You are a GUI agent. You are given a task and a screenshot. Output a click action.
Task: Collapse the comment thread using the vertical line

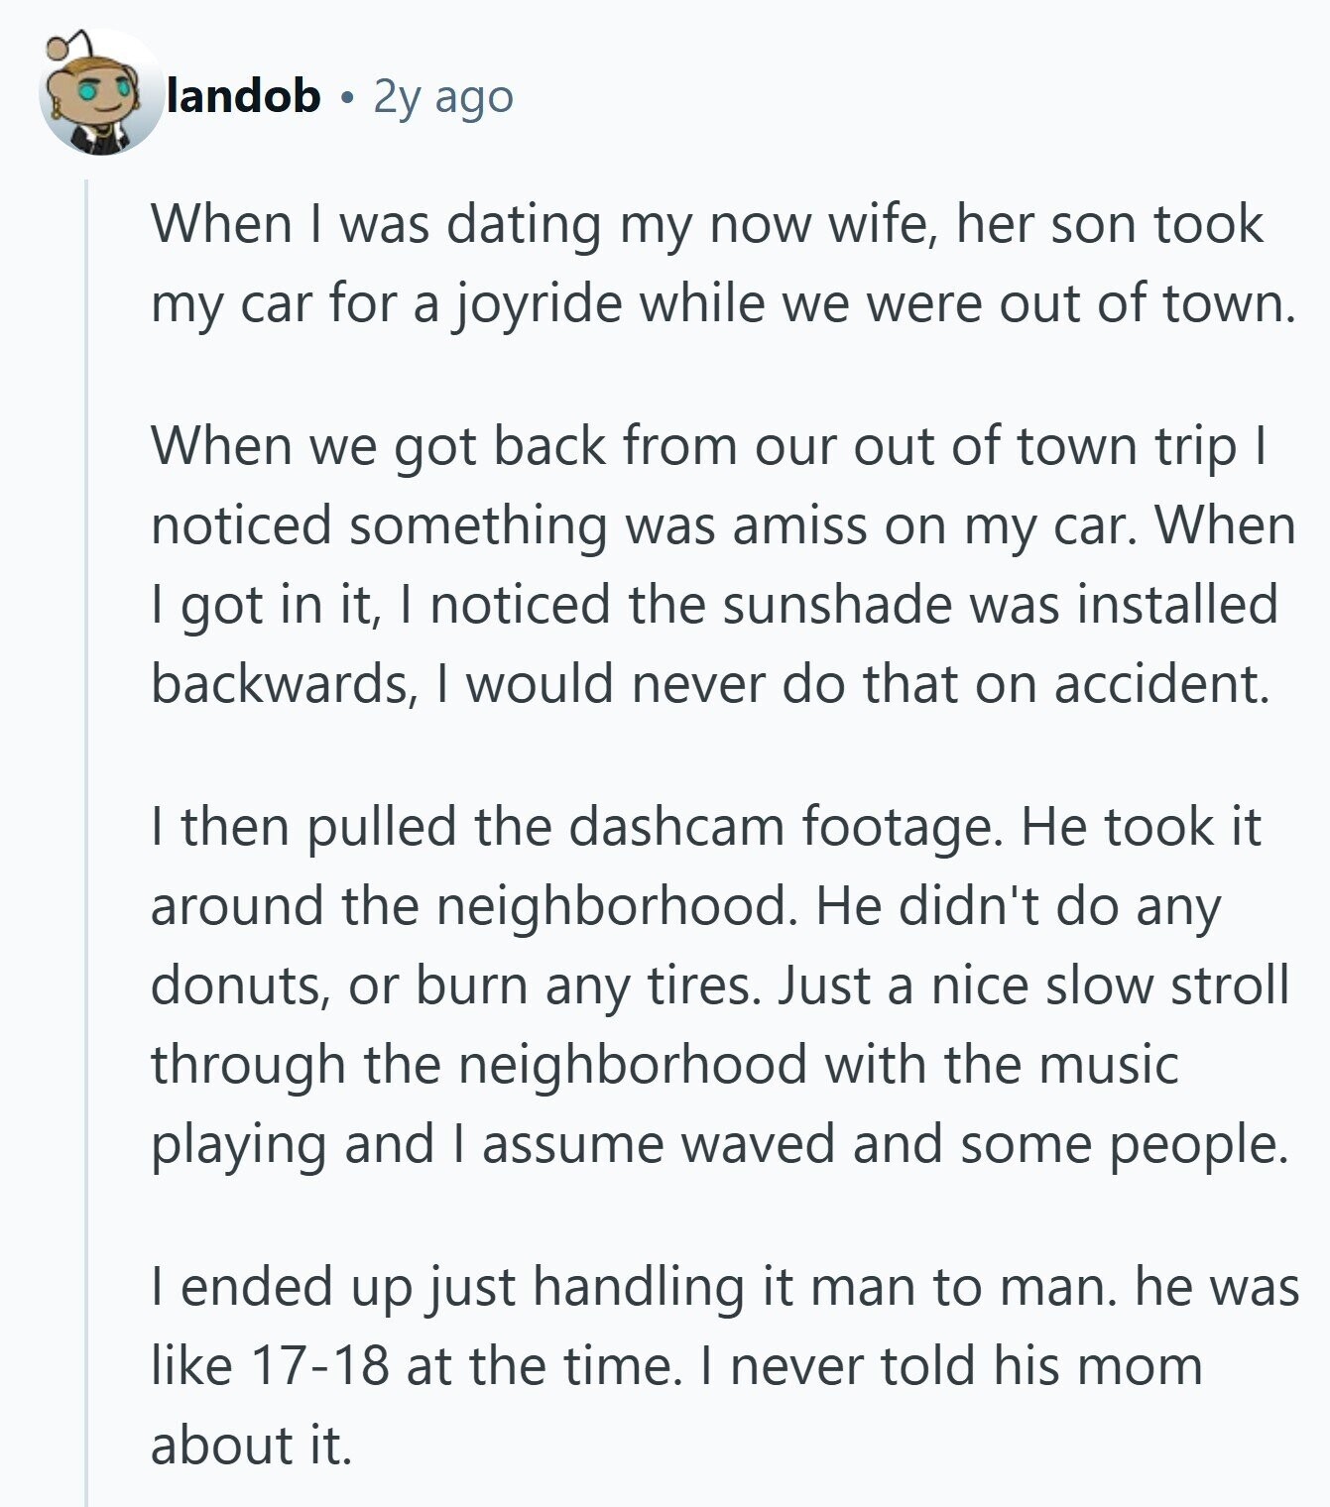pos(87,793)
